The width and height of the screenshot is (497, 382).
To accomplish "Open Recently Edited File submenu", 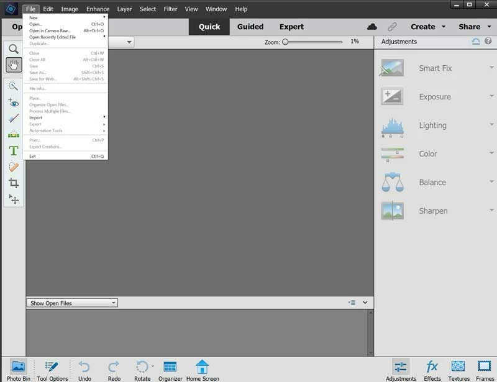I will tap(66, 37).
